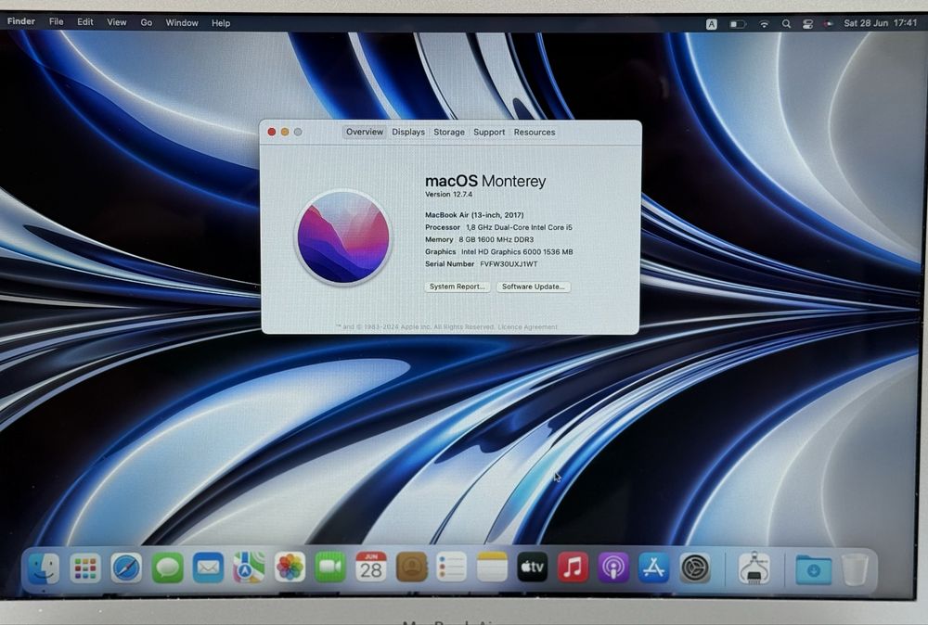Open Calendar showing Jun 28
Viewport: 928px width, 625px height.
pyautogui.click(x=371, y=568)
